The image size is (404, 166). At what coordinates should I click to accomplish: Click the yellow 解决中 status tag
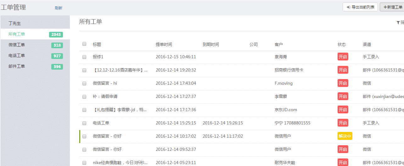coord(345,136)
